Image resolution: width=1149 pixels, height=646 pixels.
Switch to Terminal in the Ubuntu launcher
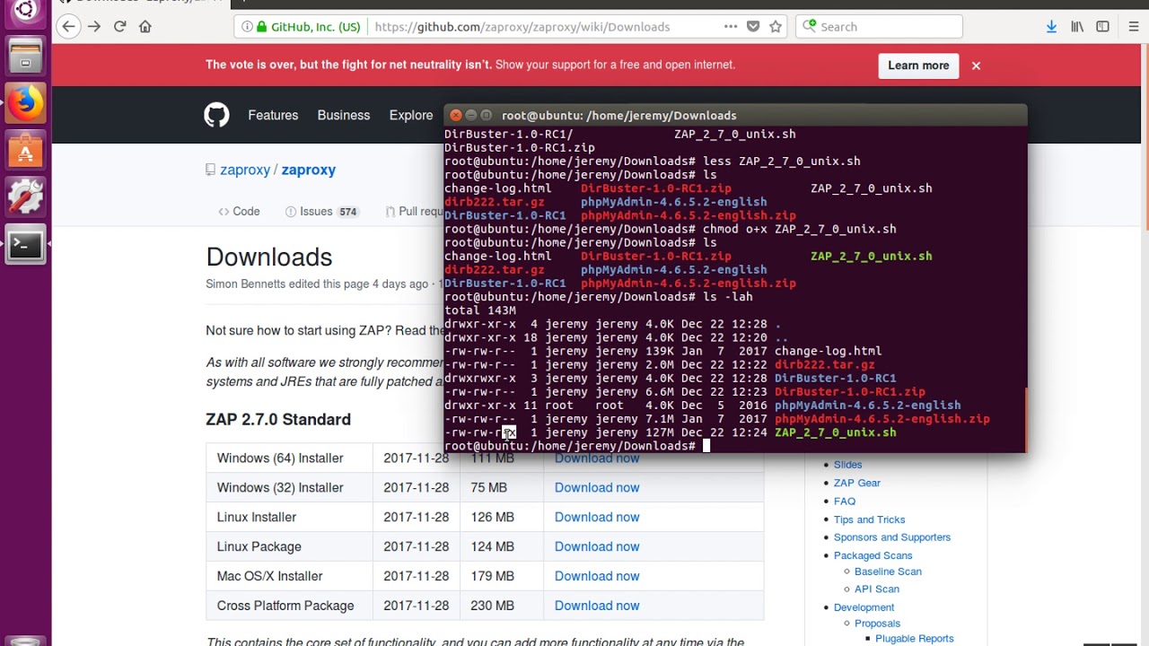point(25,245)
